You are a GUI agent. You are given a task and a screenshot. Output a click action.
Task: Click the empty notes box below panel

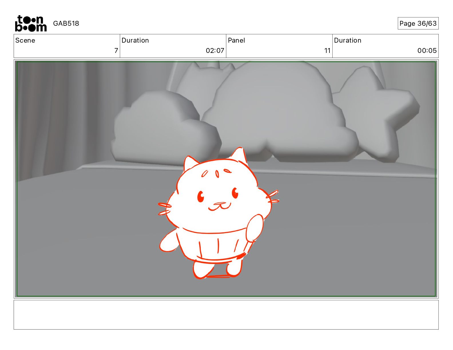(x=226, y=315)
